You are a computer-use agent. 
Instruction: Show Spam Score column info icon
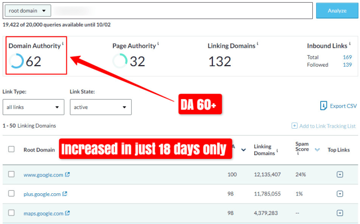[298, 154]
